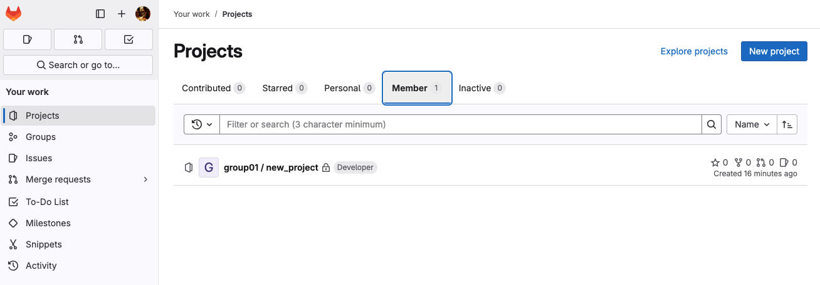This screenshot has height=285, width=820.
Task: Click the search magnifier button
Action: (x=712, y=124)
